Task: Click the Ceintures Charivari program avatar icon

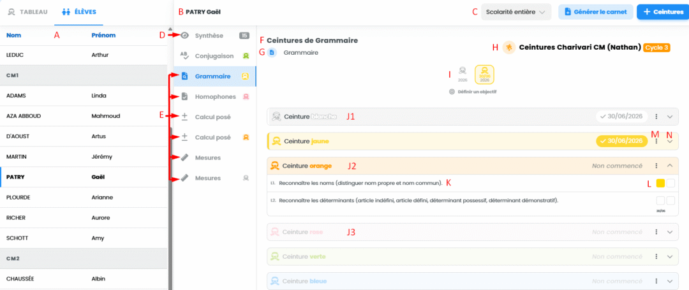Action: [x=509, y=47]
